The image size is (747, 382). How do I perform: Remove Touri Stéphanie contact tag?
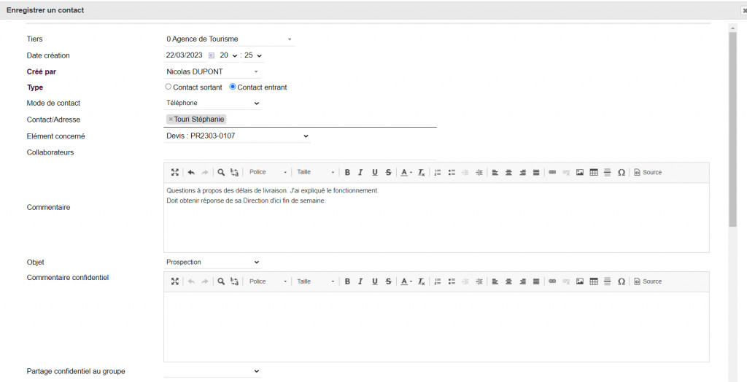coord(171,120)
